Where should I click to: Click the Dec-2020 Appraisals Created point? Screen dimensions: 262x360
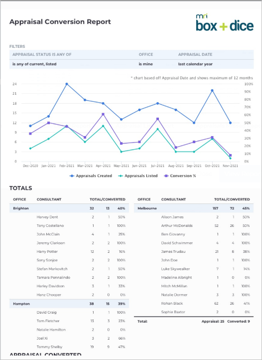tap(30, 126)
